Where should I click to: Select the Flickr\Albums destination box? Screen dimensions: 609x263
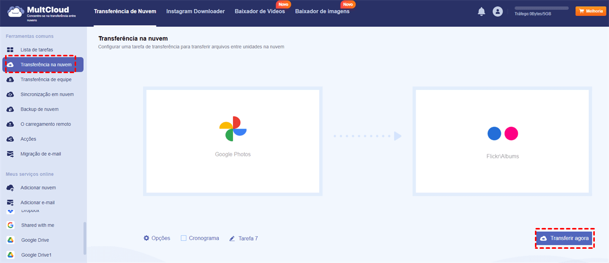point(502,141)
